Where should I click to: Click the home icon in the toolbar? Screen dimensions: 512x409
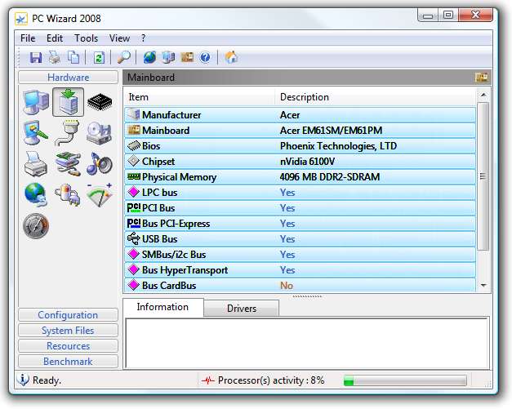pos(231,57)
